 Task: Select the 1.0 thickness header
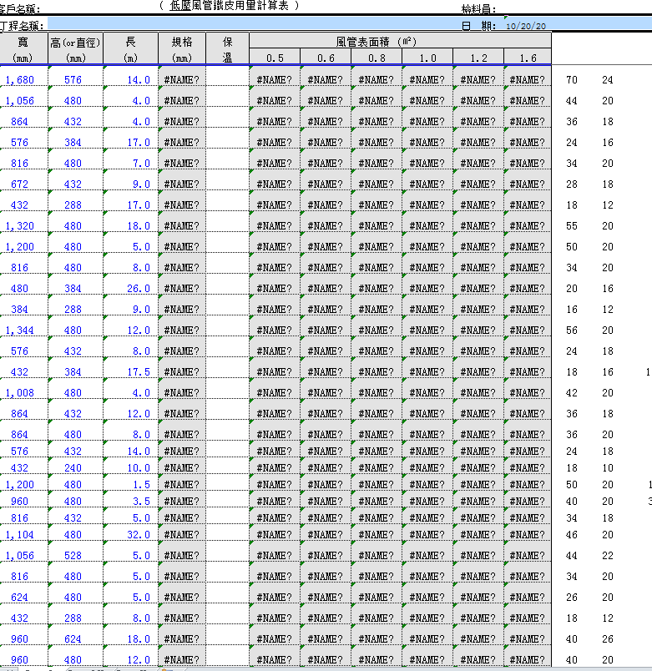427,58
